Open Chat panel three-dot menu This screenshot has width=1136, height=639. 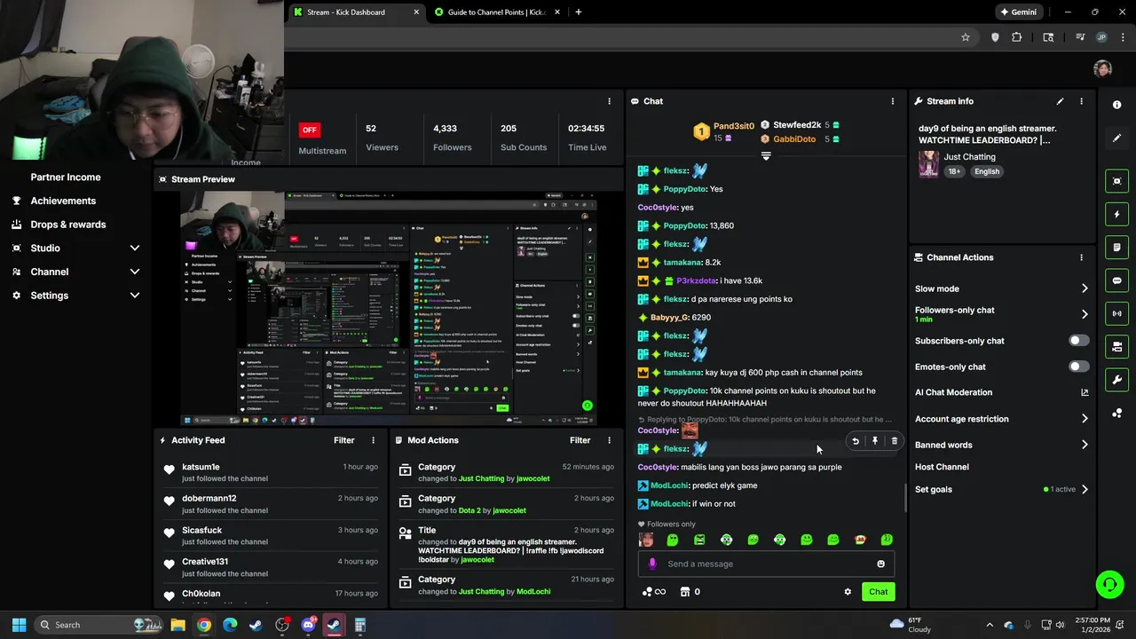coord(893,101)
